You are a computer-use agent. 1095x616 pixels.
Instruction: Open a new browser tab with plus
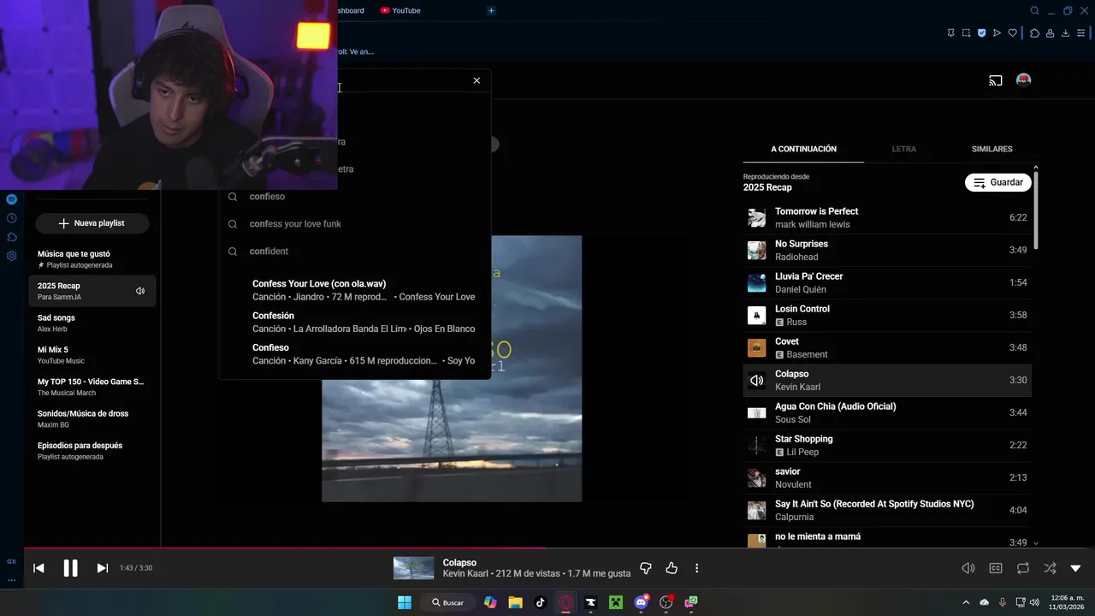tap(491, 10)
